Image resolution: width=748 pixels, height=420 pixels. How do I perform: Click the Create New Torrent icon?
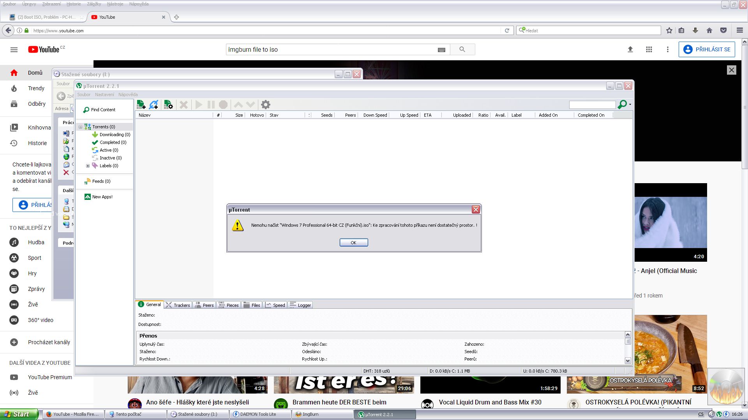(168, 105)
